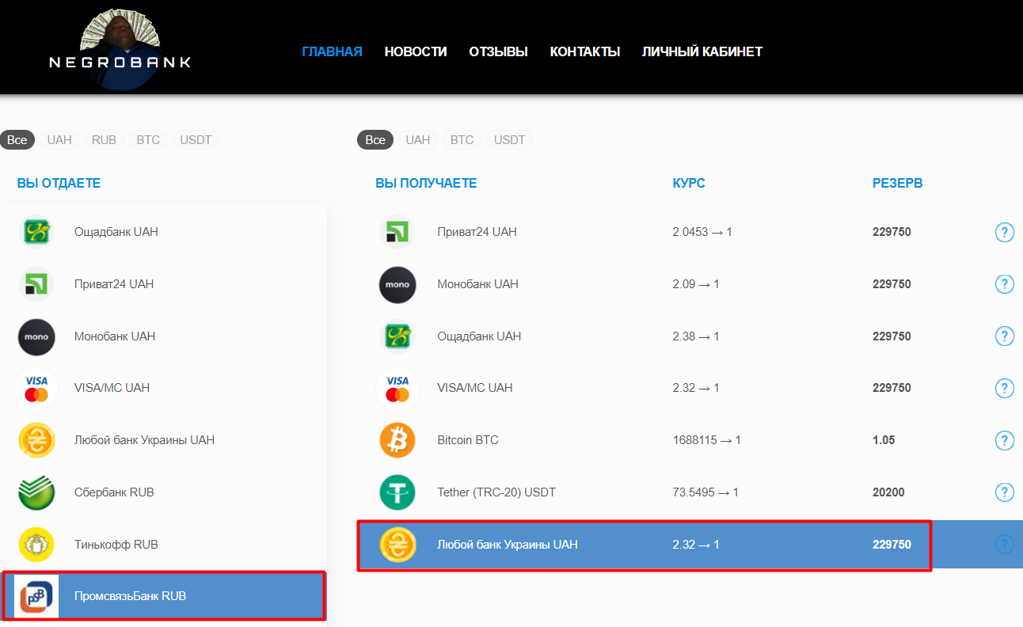Click the Приват24 icon in the ВЫ ПОЛУЧАЕТЕ list
Image resolution: width=1023 pixels, height=627 pixels.
[397, 232]
